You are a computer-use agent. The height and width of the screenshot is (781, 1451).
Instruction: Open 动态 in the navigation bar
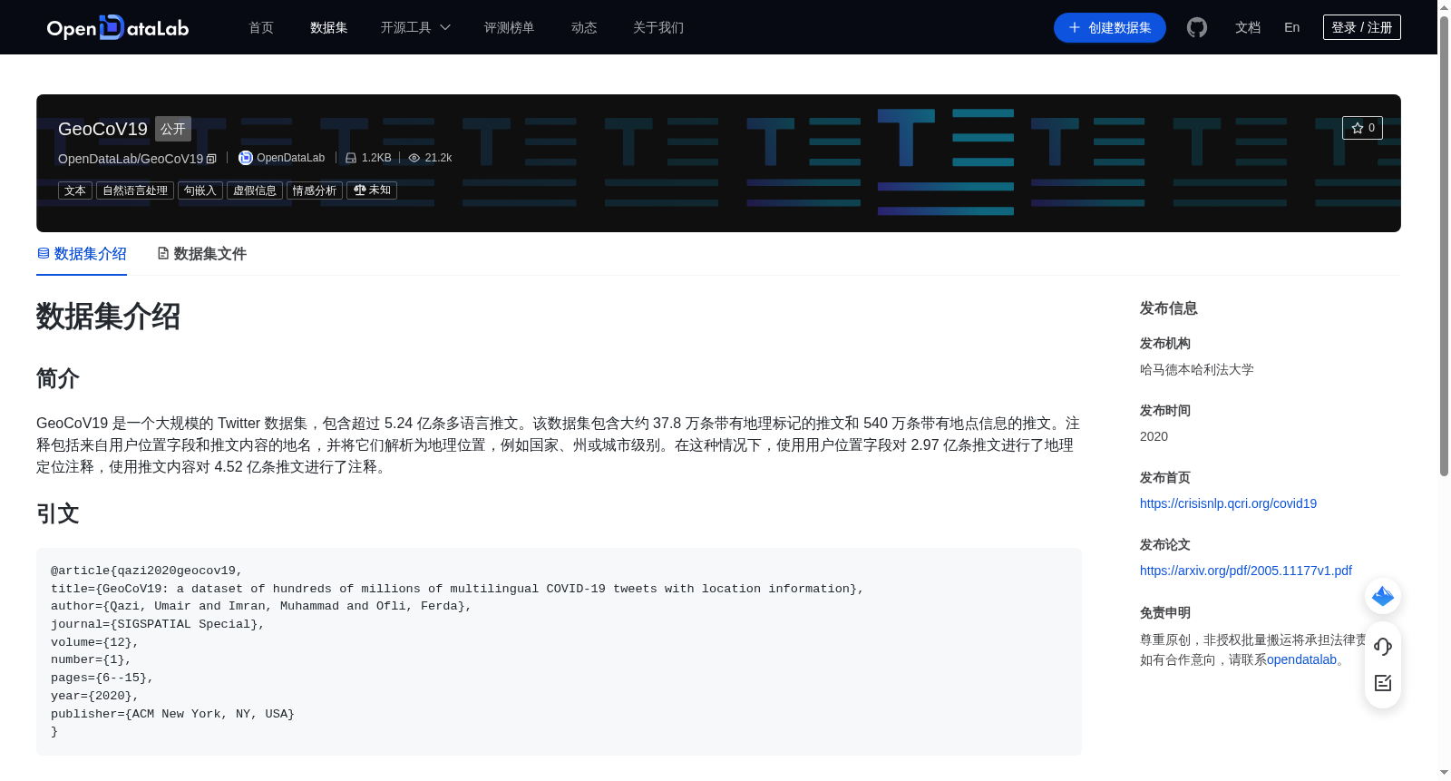click(x=584, y=27)
